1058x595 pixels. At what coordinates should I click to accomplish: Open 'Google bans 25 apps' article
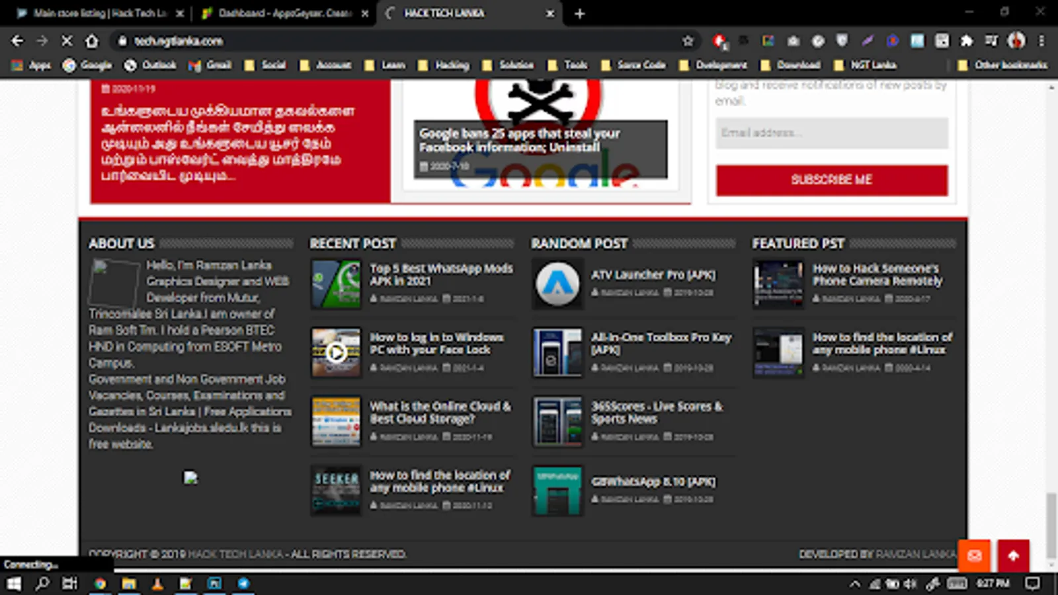pyautogui.click(x=520, y=140)
